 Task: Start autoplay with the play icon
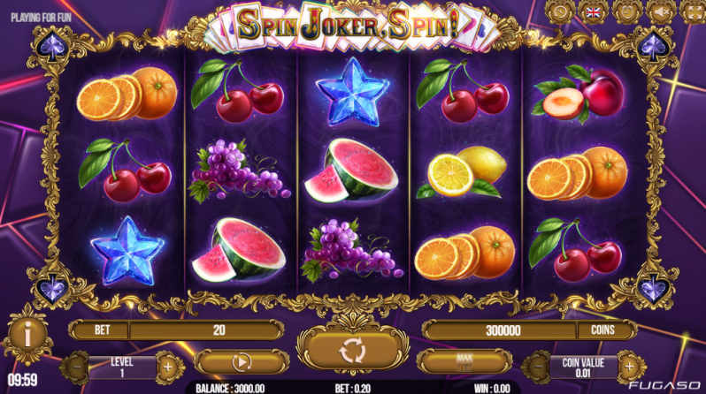click(242, 362)
